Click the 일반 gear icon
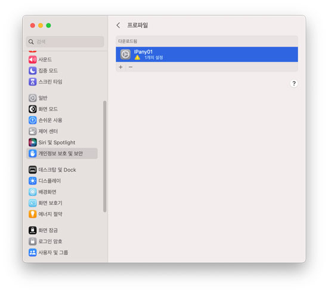This screenshot has width=328, height=292. [32, 98]
